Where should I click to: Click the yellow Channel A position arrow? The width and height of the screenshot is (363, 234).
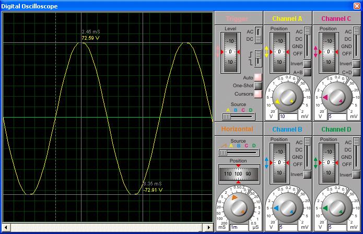[266, 52]
